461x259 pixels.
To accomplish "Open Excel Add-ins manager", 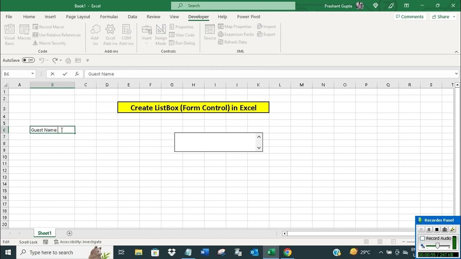I will (x=110, y=35).
